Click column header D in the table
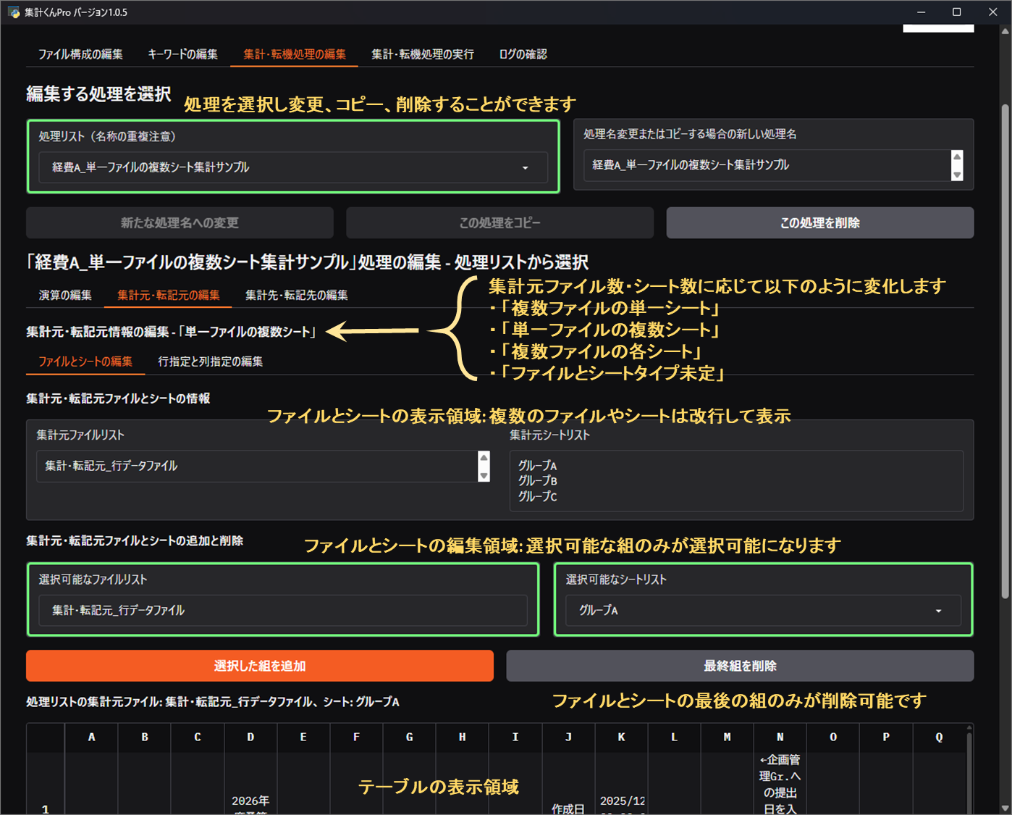The image size is (1012, 815). click(x=250, y=737)
